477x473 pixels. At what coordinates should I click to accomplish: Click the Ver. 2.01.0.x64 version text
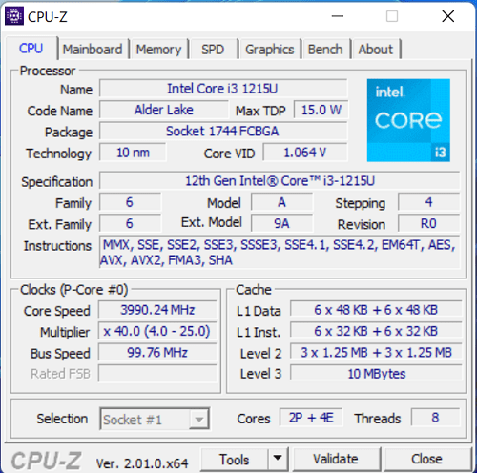(142, 463)
